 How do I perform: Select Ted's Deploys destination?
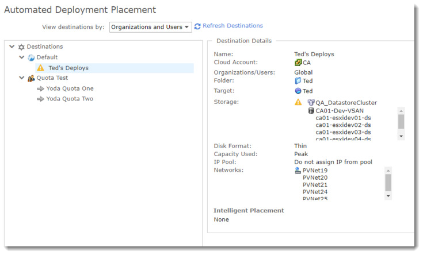point(115,68)
